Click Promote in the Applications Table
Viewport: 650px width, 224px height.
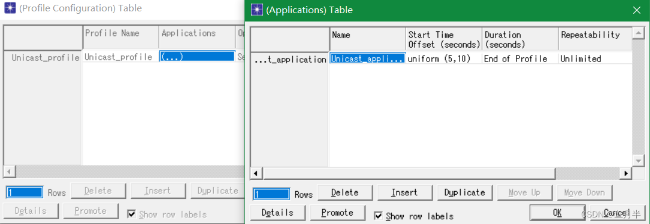point(337,213)
